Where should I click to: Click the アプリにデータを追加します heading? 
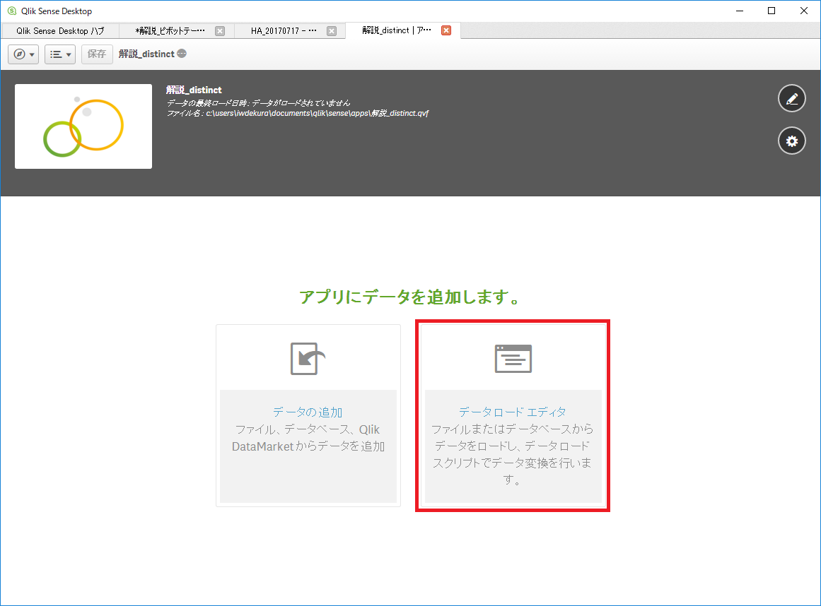[410, 297]
